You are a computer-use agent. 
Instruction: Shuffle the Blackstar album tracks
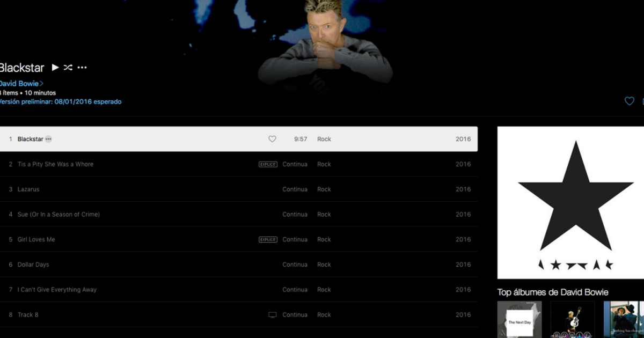pyautogui.click(x=68, y=68)
